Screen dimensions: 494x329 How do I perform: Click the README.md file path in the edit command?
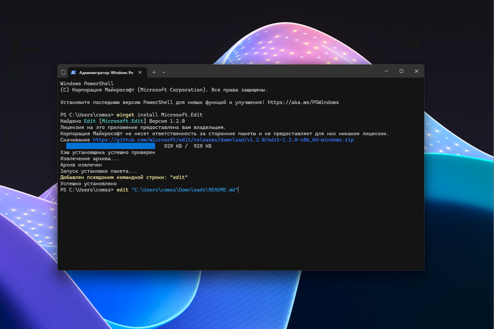click(x=185, y=190)
